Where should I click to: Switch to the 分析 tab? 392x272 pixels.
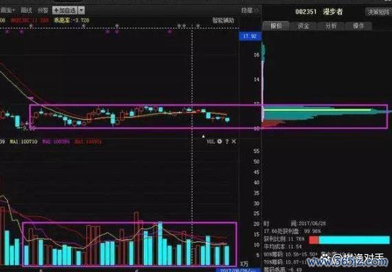click(331, 26)
